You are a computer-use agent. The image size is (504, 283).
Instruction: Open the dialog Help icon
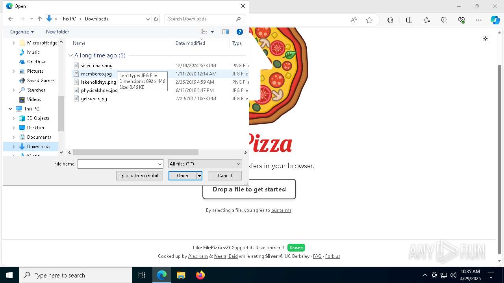[x=239, y=32]
